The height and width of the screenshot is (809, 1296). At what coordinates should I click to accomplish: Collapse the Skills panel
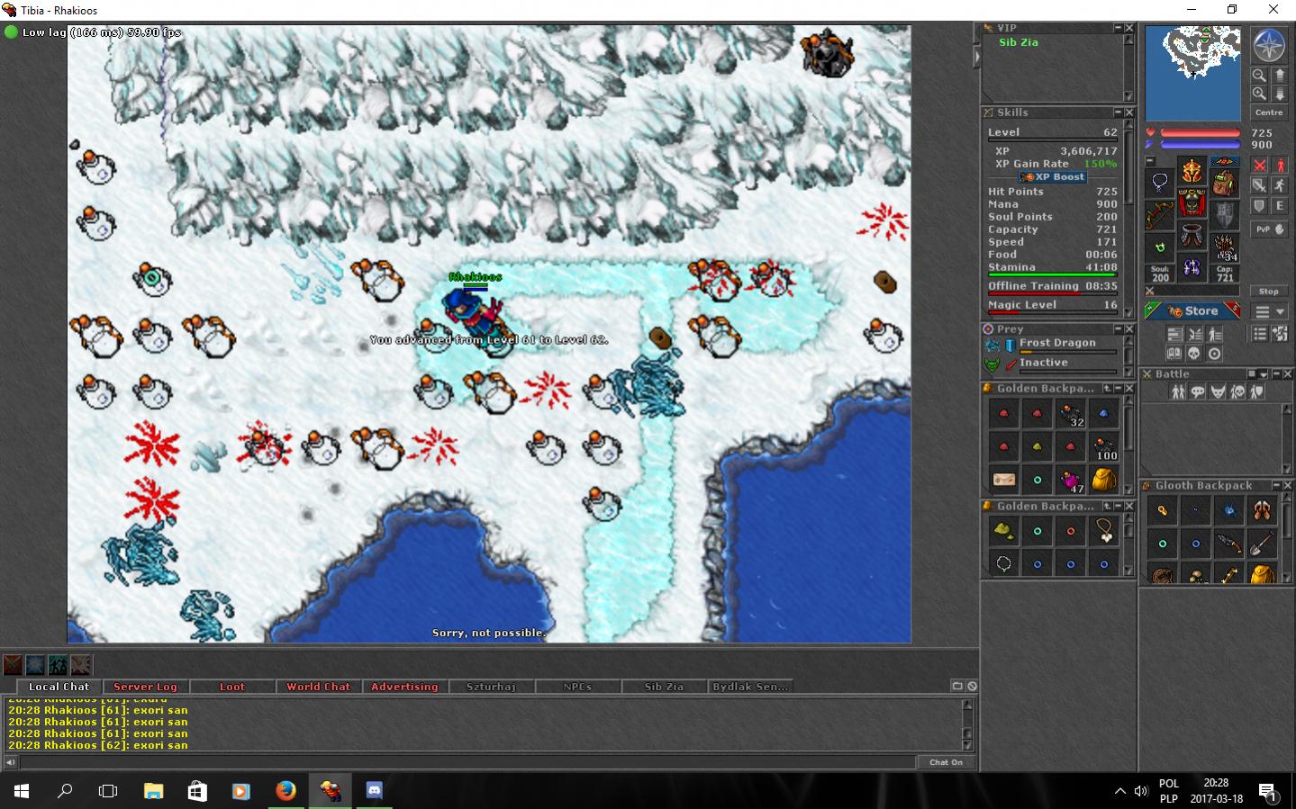point(1118,112)
